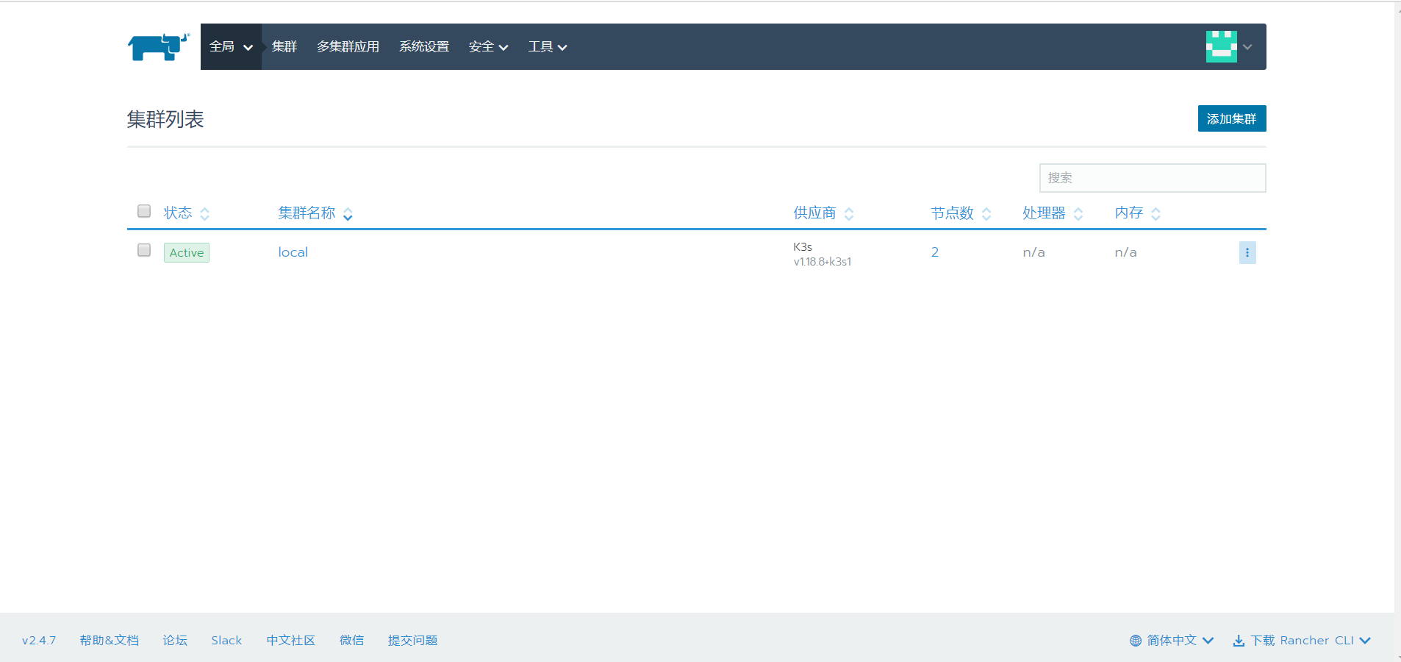
Task: Sort by 内存 using its sort icon
Action: 1156,213
